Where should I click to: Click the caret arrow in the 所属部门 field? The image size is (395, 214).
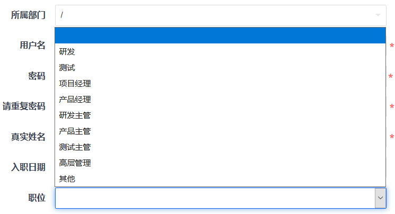point(378,15)
